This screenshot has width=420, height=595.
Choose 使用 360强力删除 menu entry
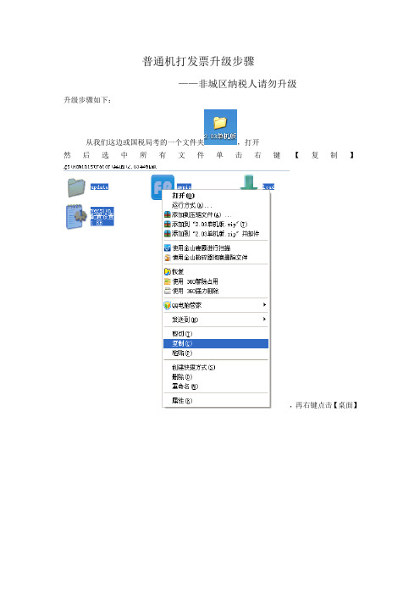point(216,291)
